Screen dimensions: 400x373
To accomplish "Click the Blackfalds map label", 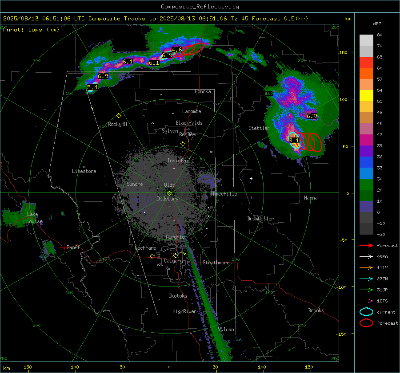I will click(x=189, y=123).
